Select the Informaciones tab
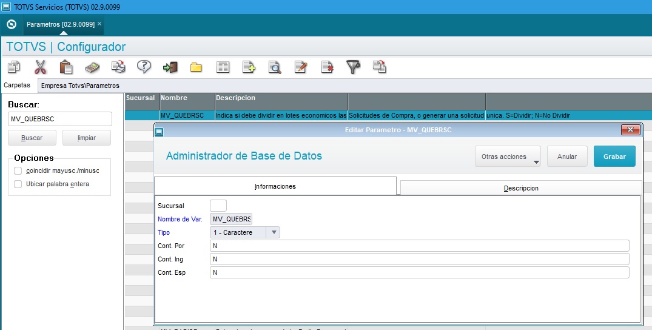This screenshot has height=330, width=652. (x=275, y=186)
